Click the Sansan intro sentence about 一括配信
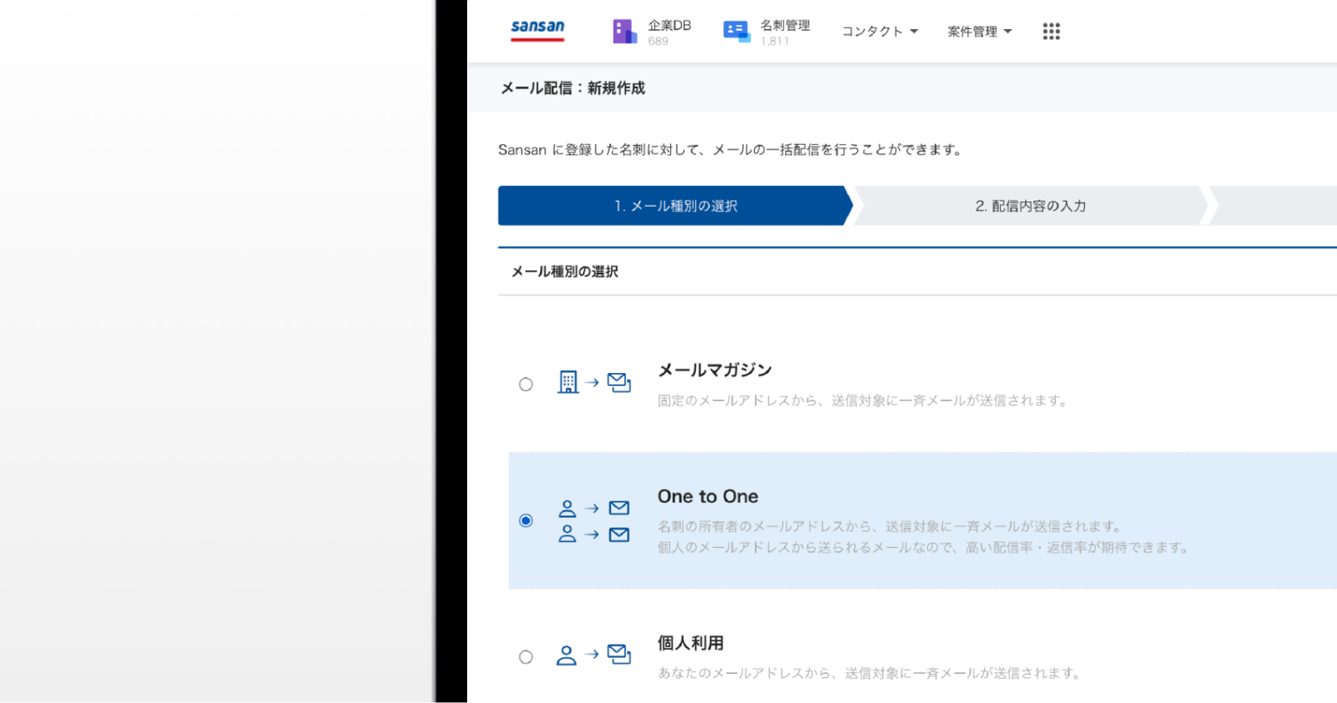Screen dimensions: 1337x703 (x=731, y=150)
